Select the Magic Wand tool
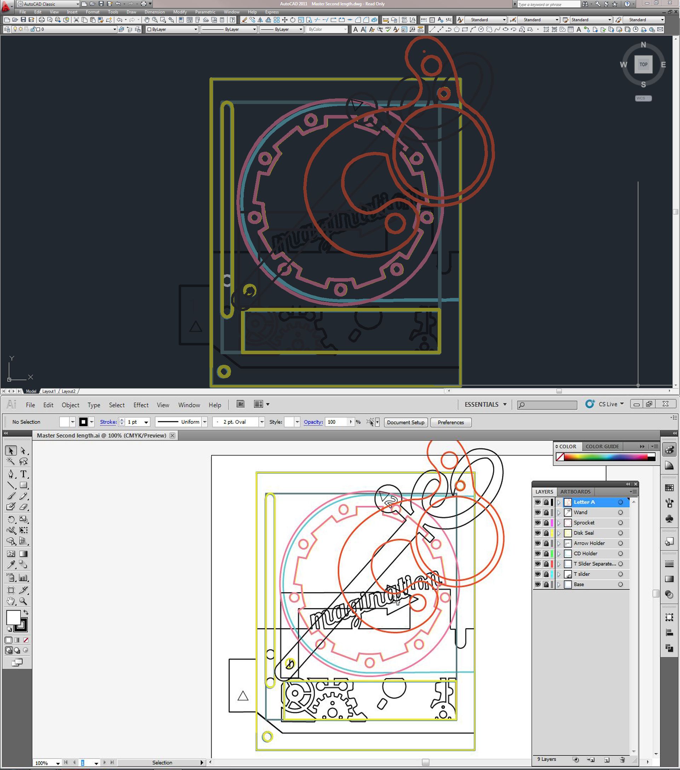 [x=11, y=461]
